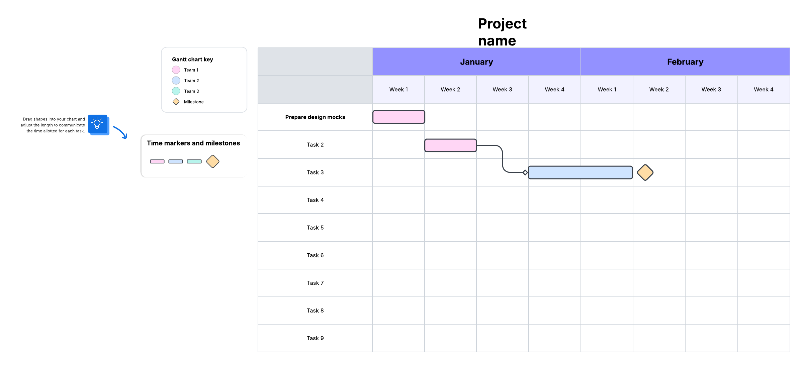Click the milestone diamond in the markers palette
The image size is (803, 365).
213,161
